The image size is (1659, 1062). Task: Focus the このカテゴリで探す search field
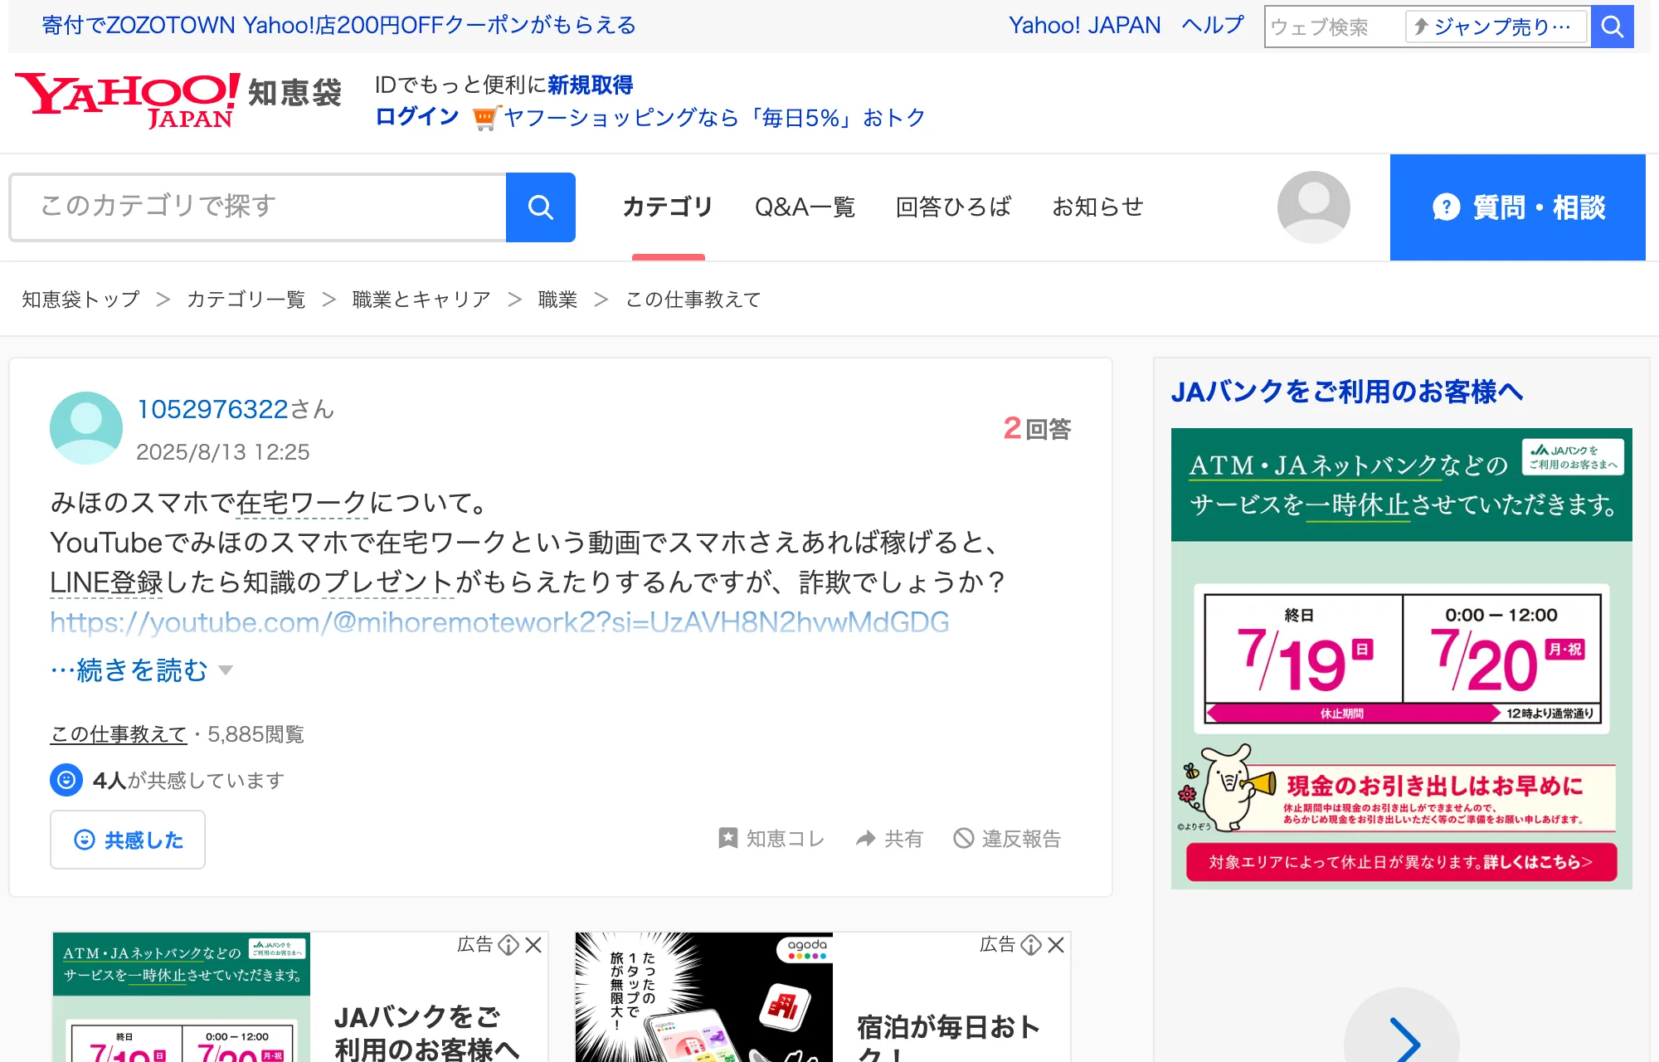pyautogui.click(x=258, y=207)
